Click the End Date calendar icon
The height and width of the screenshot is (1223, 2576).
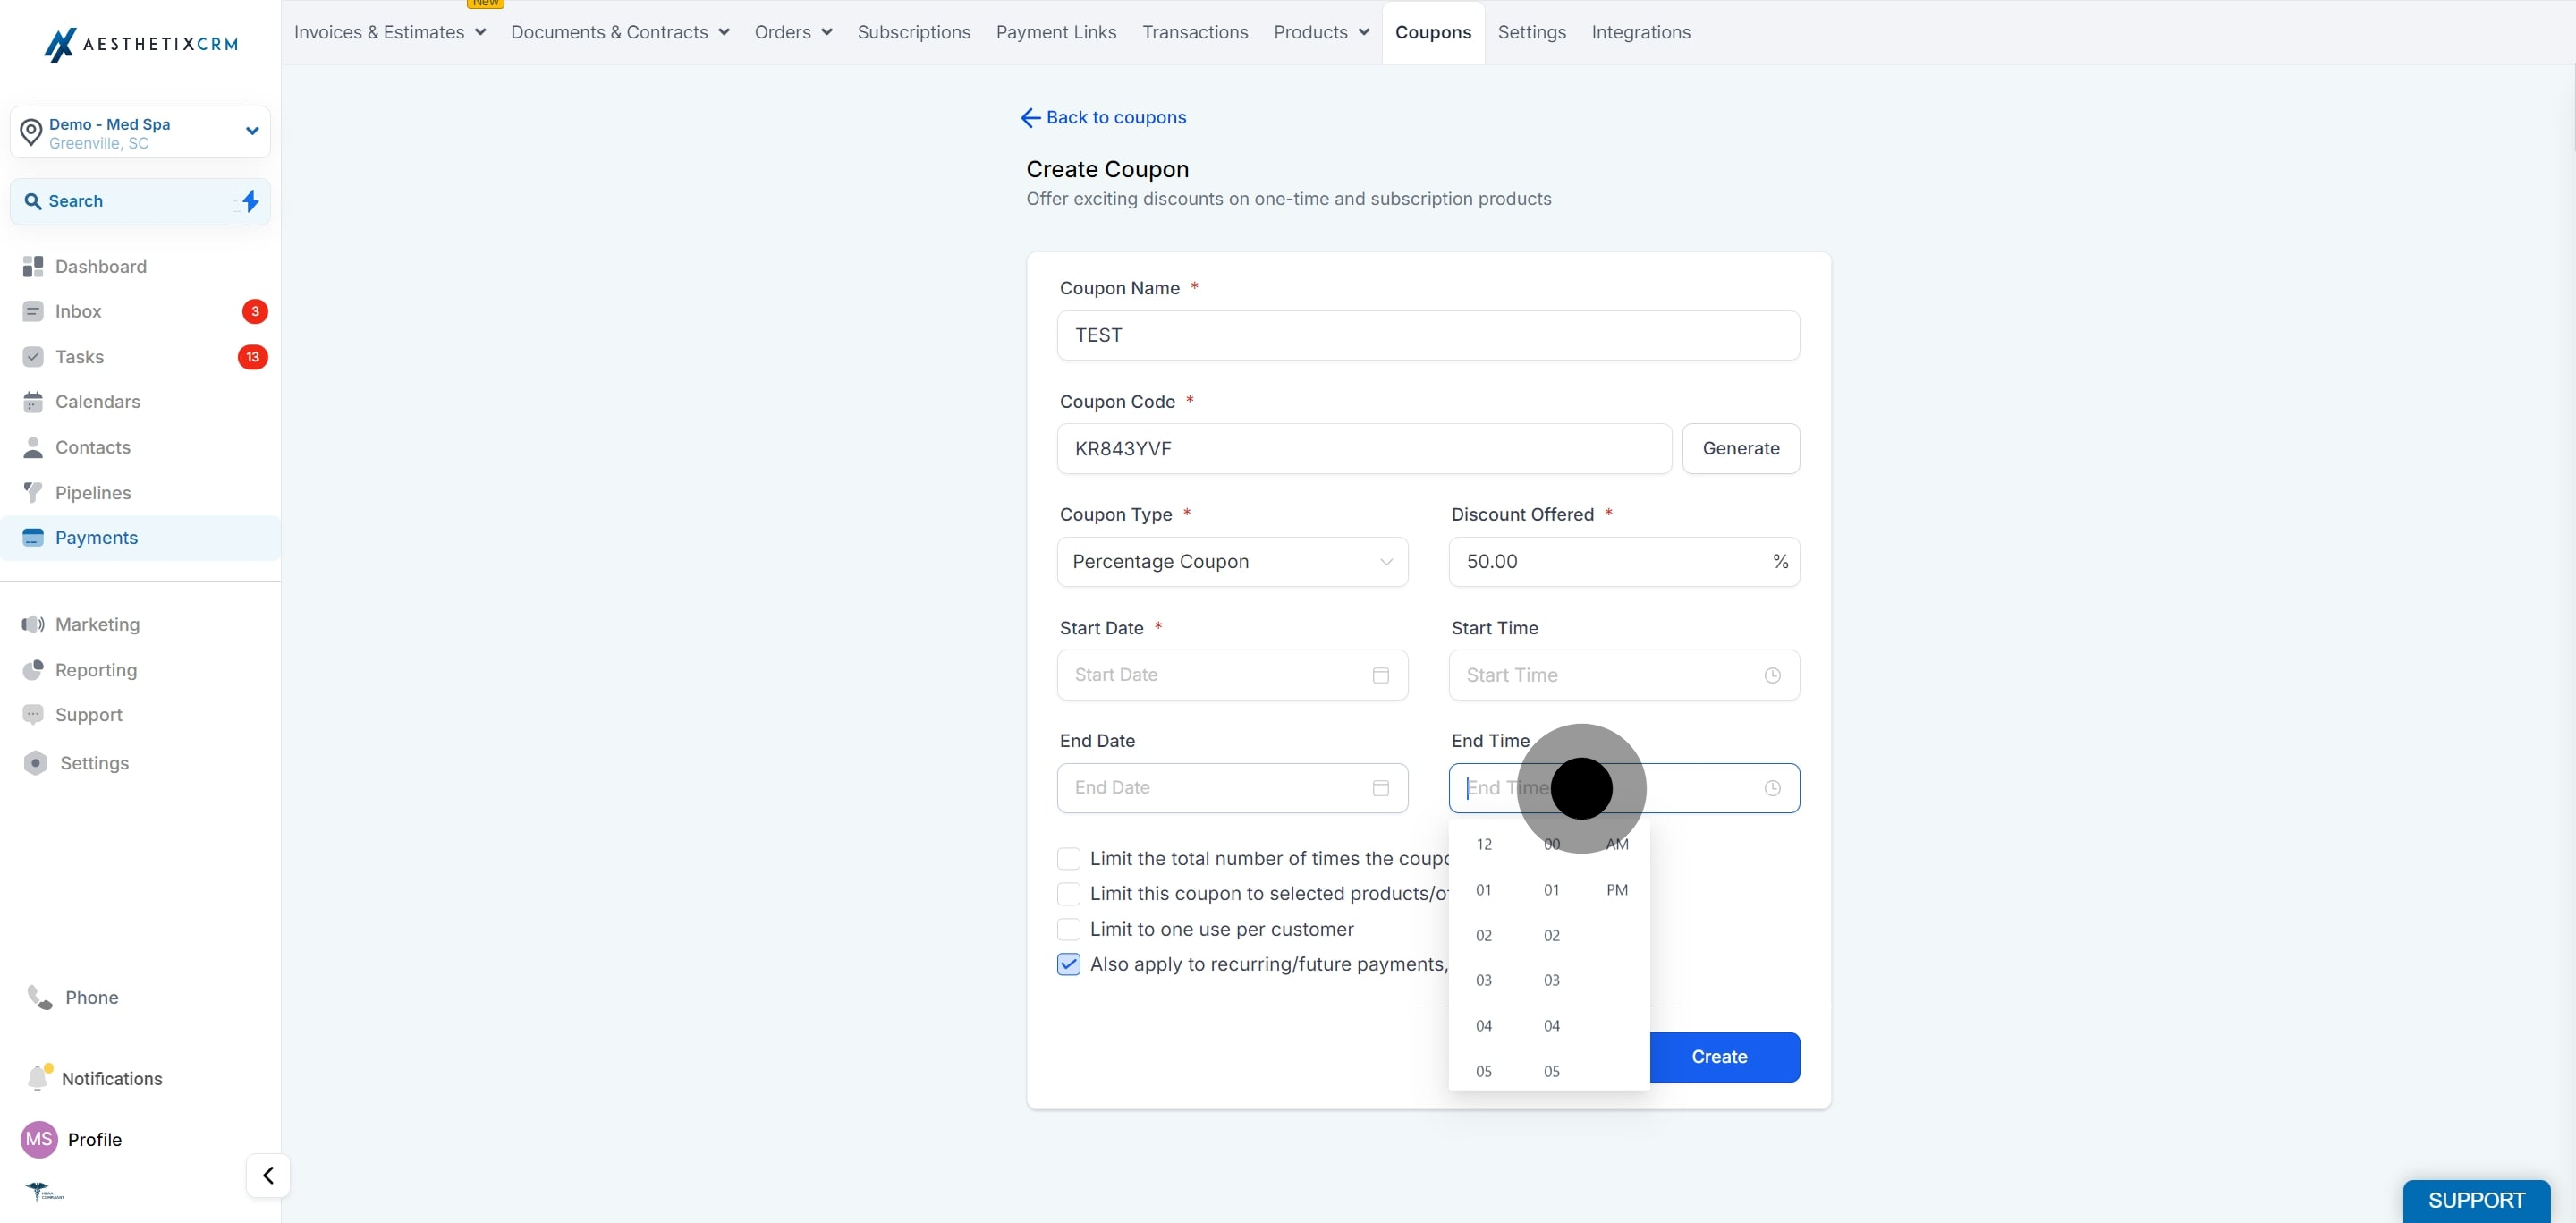[x=1380, y=788]
